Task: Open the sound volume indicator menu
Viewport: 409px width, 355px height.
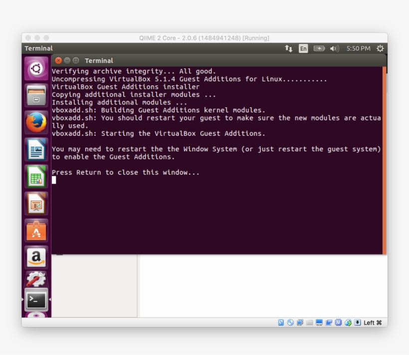Action: pos(334,48)
